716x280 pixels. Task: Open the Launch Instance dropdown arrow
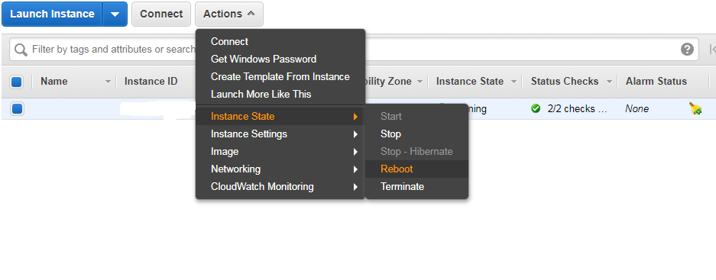pyautogui.click(x=115, y=14)
